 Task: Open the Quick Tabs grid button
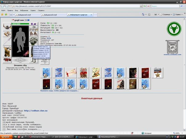point(11,15)
